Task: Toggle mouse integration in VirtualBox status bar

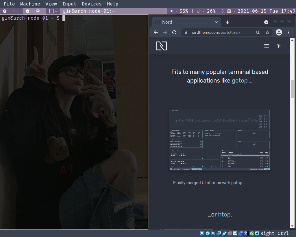Action: [x=252, y=233]
